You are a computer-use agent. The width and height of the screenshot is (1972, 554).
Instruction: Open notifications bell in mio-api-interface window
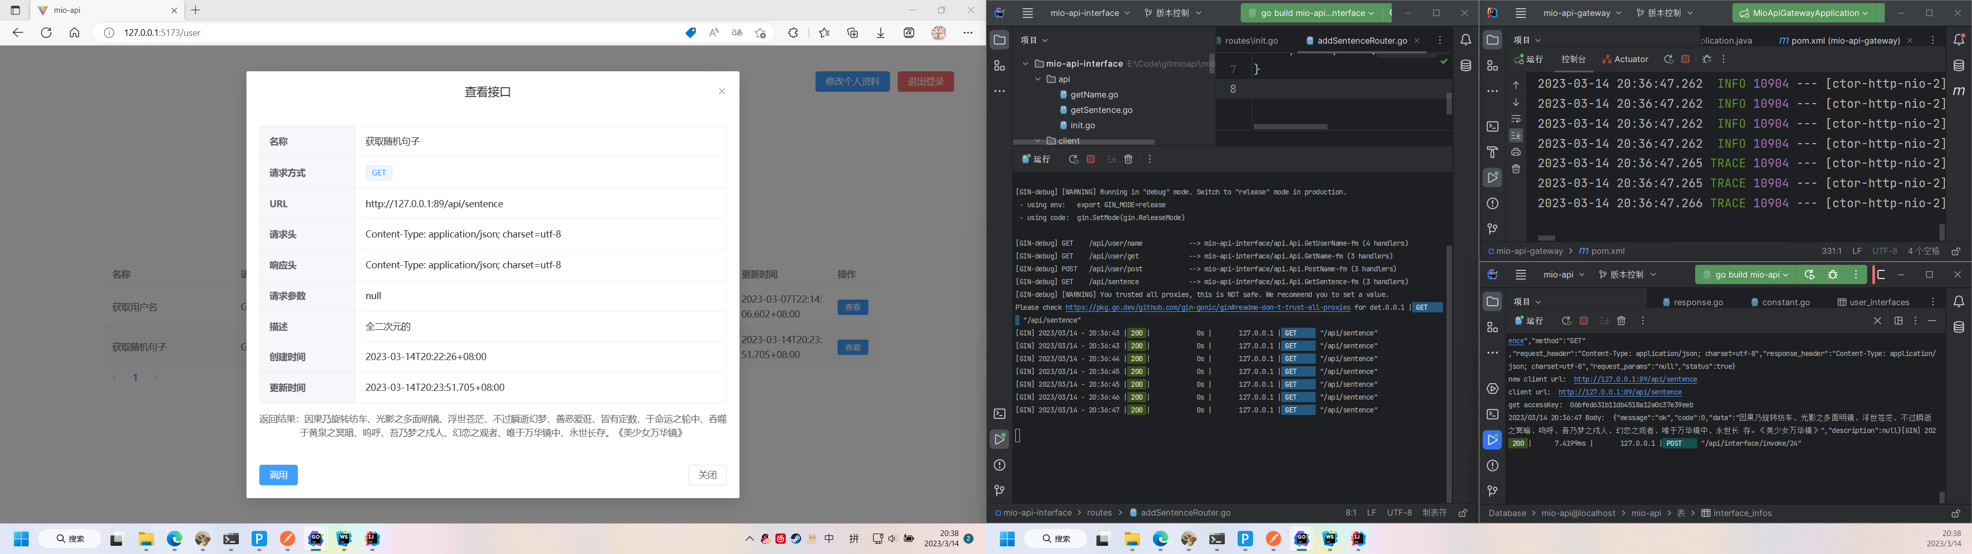(x=1465, y=40)
